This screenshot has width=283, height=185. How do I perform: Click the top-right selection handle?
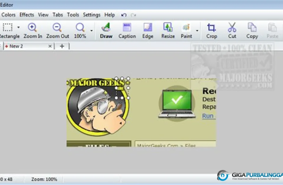128,78
